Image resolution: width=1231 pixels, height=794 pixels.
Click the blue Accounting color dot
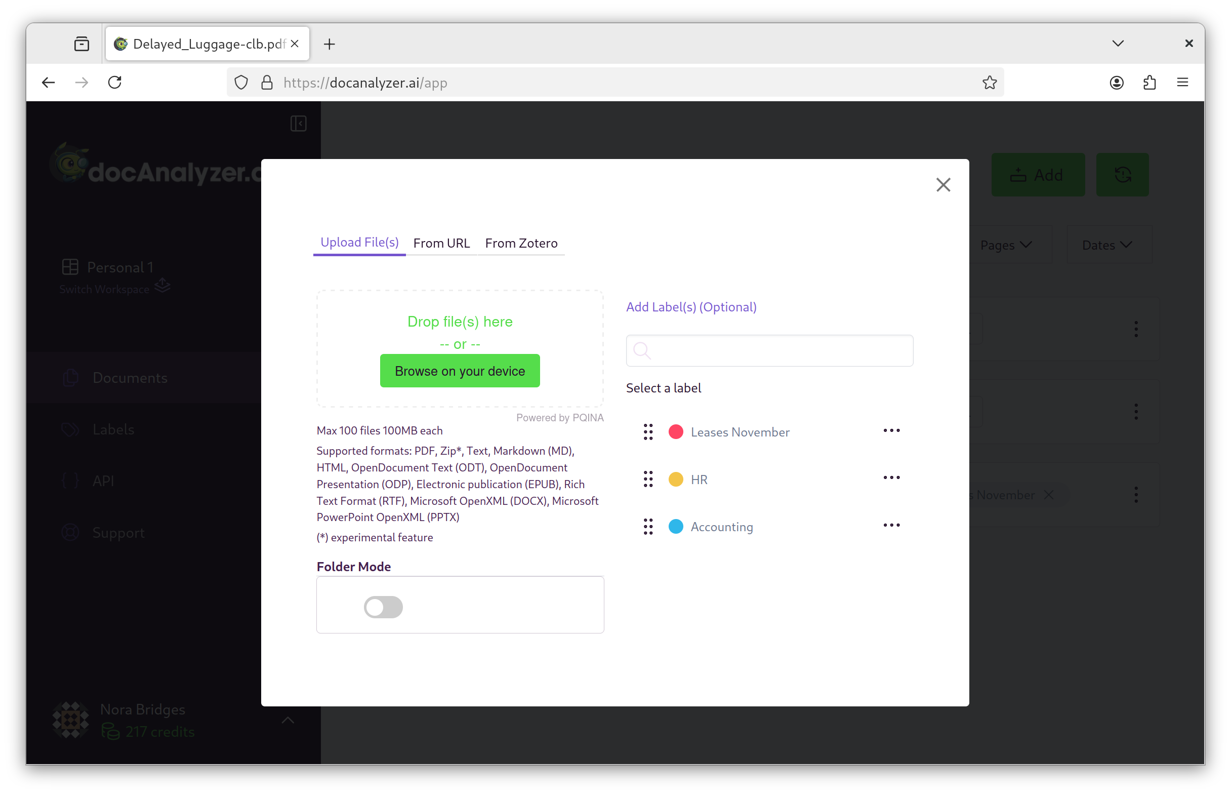coord(676,527)
